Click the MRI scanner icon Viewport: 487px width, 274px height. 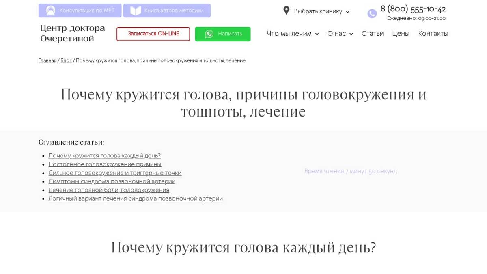pos(51,11)
